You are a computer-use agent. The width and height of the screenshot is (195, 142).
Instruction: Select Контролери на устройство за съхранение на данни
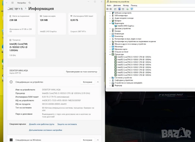click(135, 41)
